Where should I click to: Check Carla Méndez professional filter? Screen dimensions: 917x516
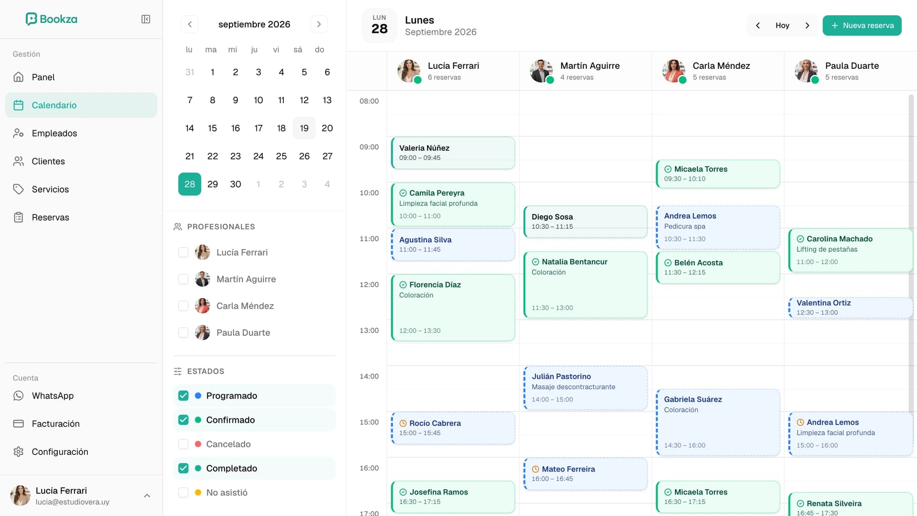coord(183,306)
